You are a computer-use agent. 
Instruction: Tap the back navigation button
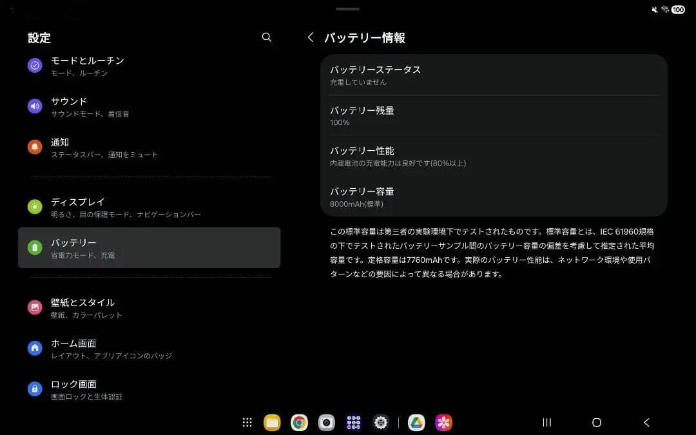pos(646,422)
